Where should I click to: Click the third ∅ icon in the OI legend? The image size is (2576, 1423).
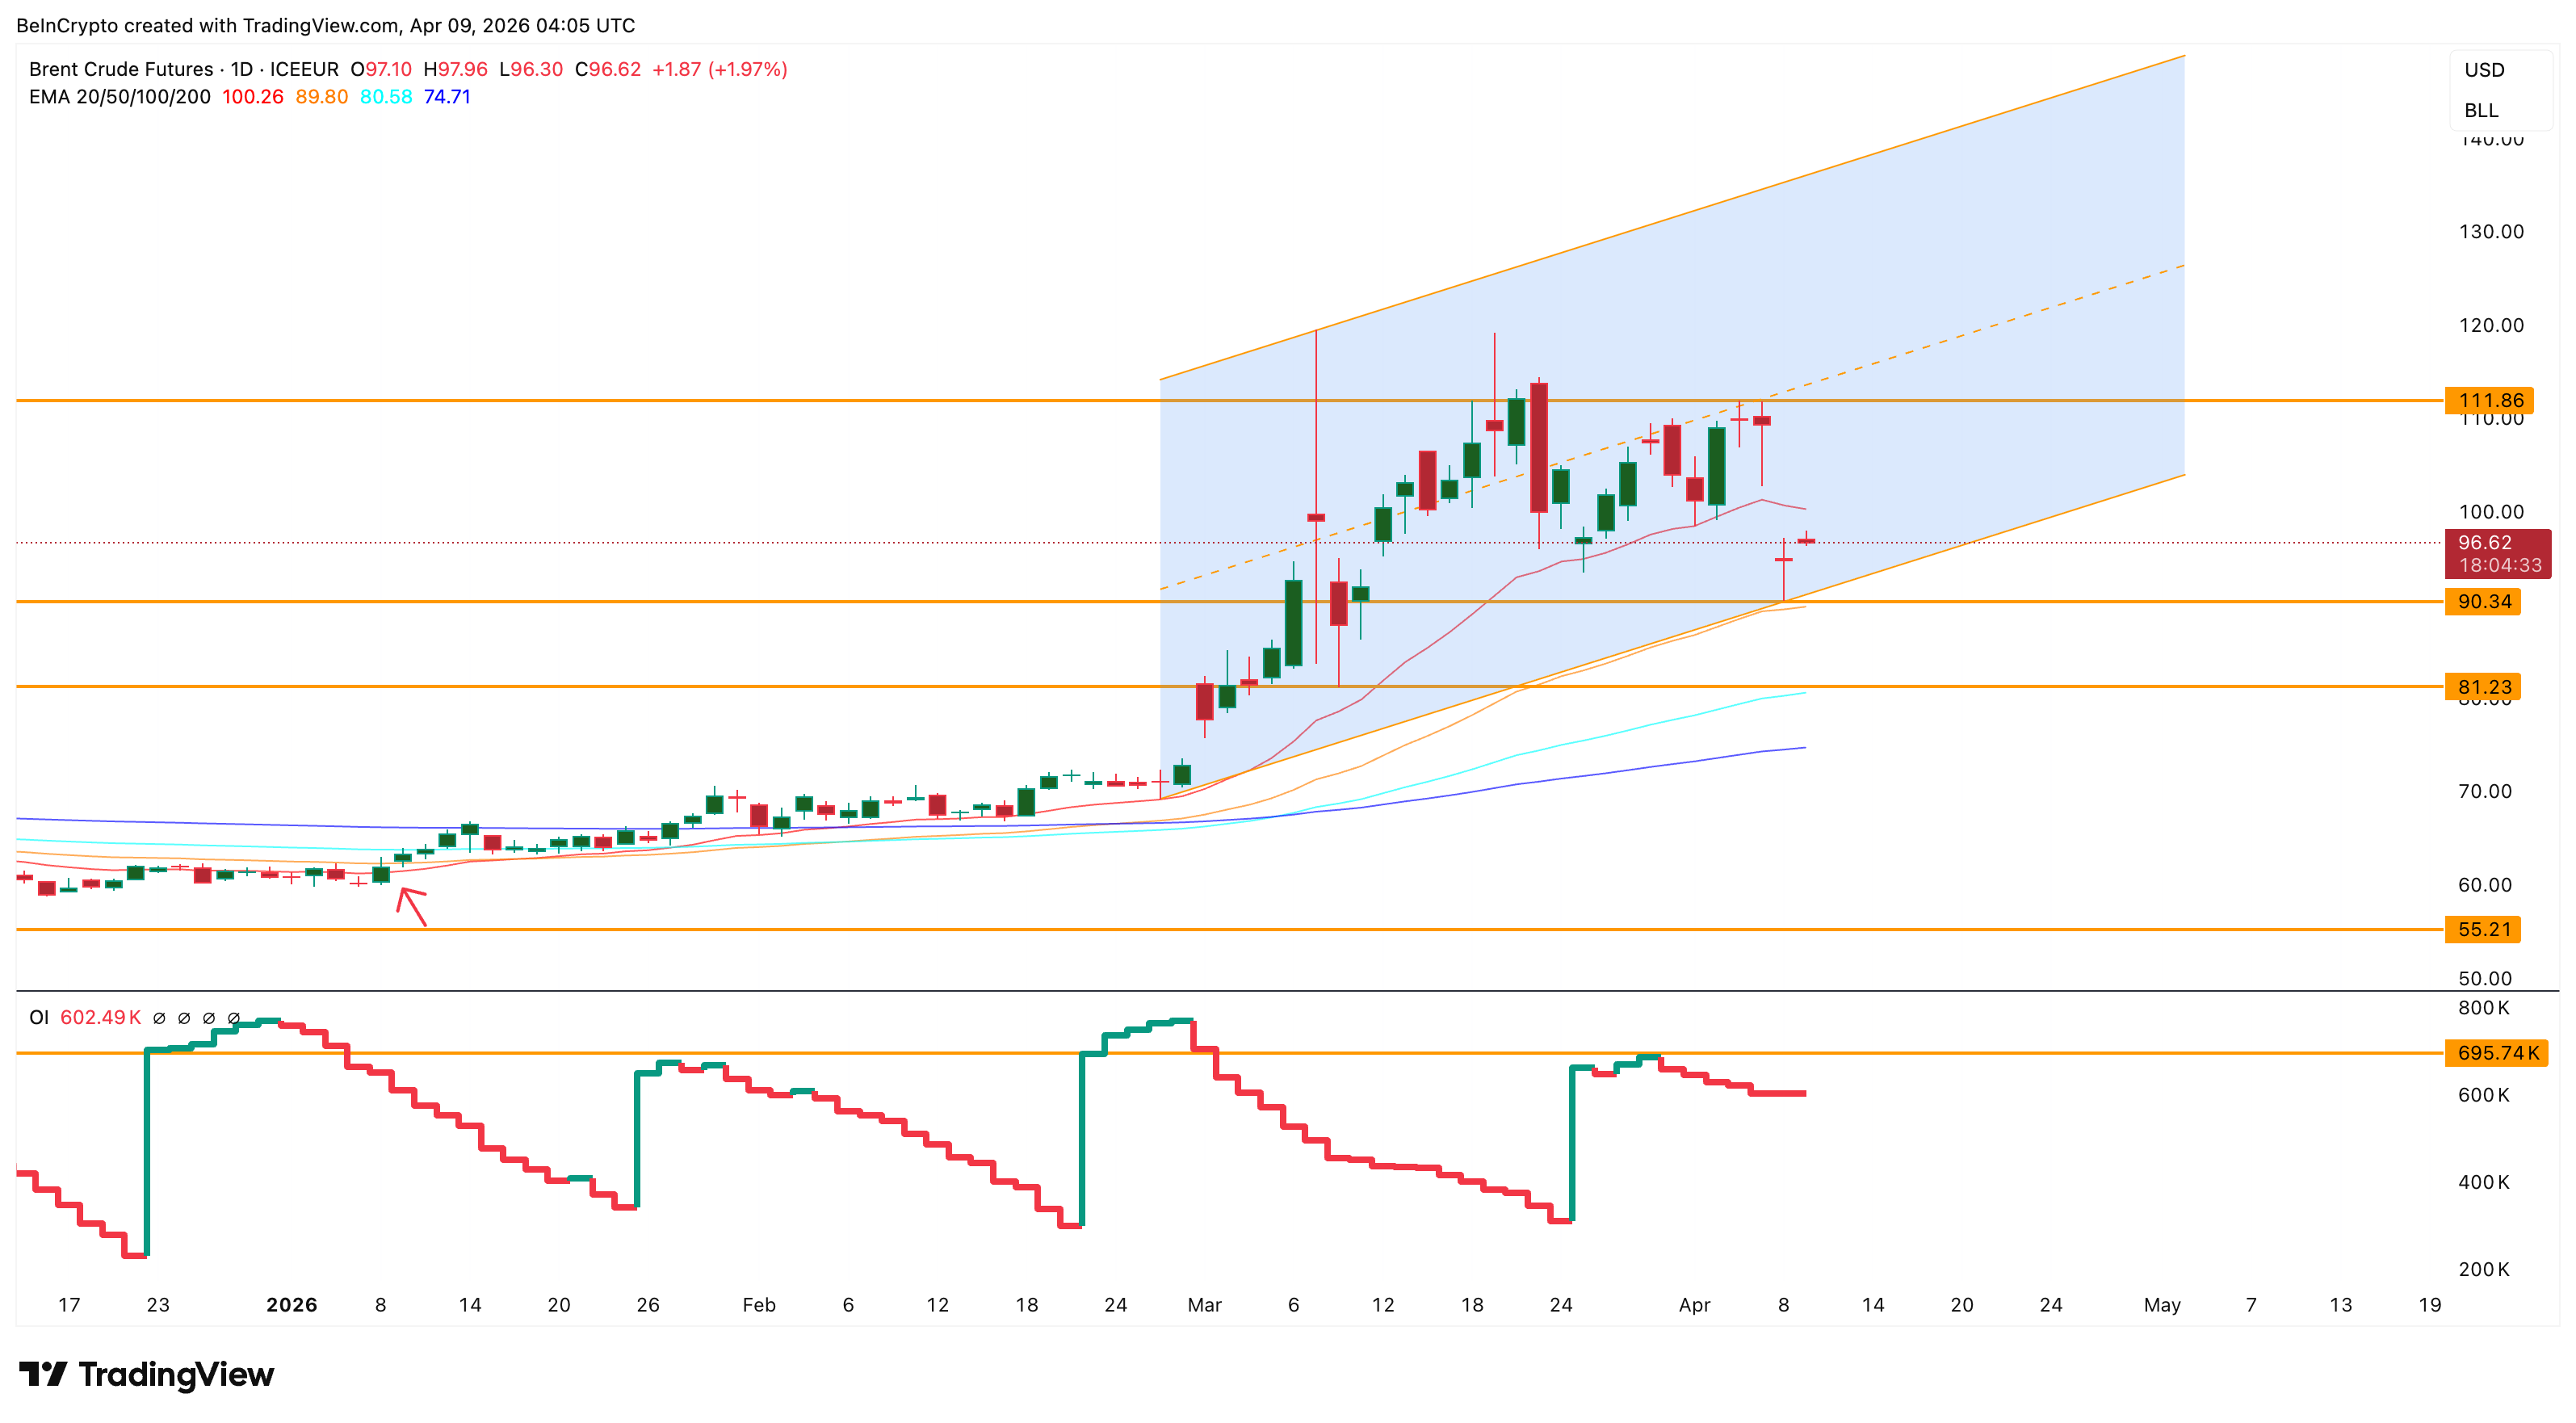[x=208, y=1016]
